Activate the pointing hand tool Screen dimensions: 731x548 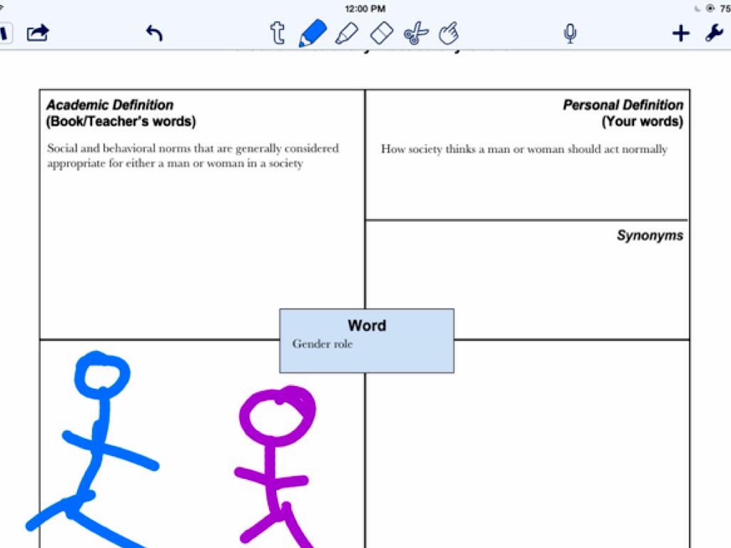[448, 33]
